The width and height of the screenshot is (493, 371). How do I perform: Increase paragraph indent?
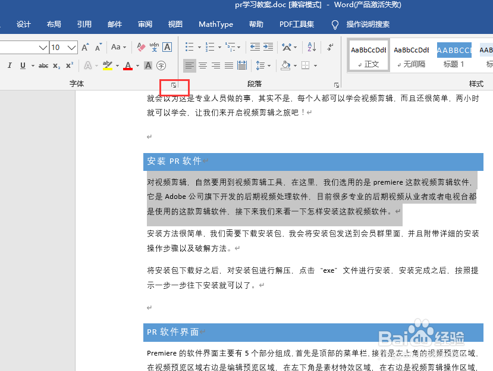pos(268,47)
